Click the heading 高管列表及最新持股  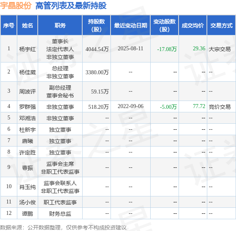click(71, 6)
